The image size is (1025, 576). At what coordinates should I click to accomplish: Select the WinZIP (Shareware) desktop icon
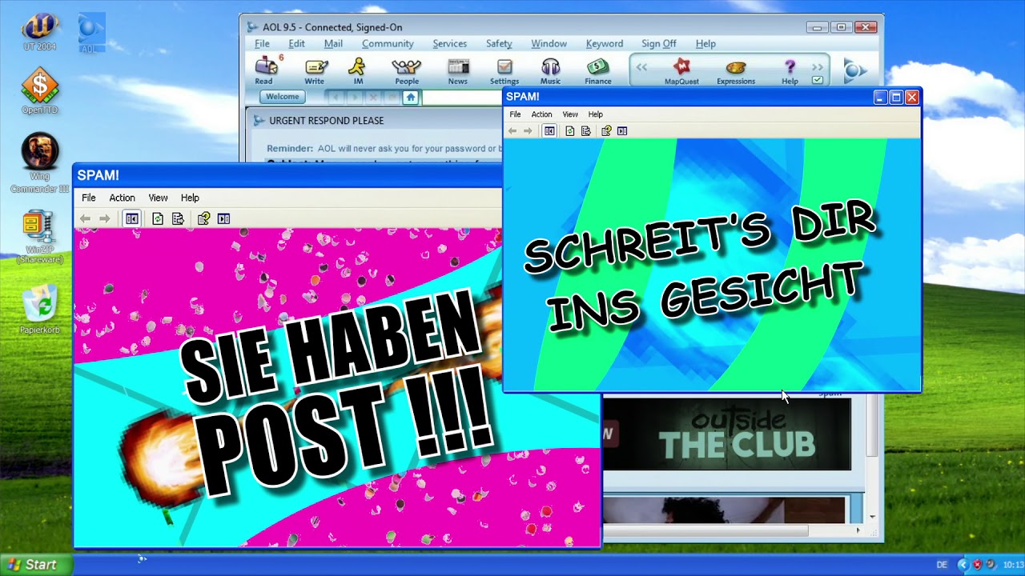[40, 237]
